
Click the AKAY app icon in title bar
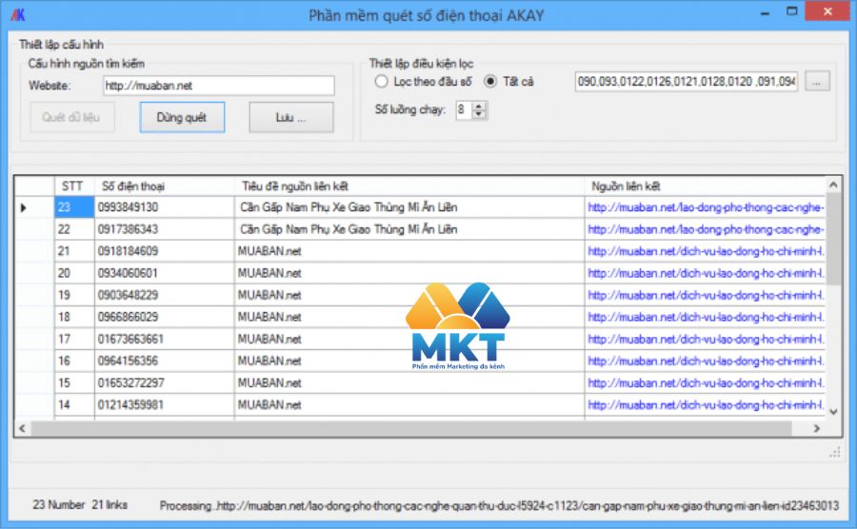[18, 14]
